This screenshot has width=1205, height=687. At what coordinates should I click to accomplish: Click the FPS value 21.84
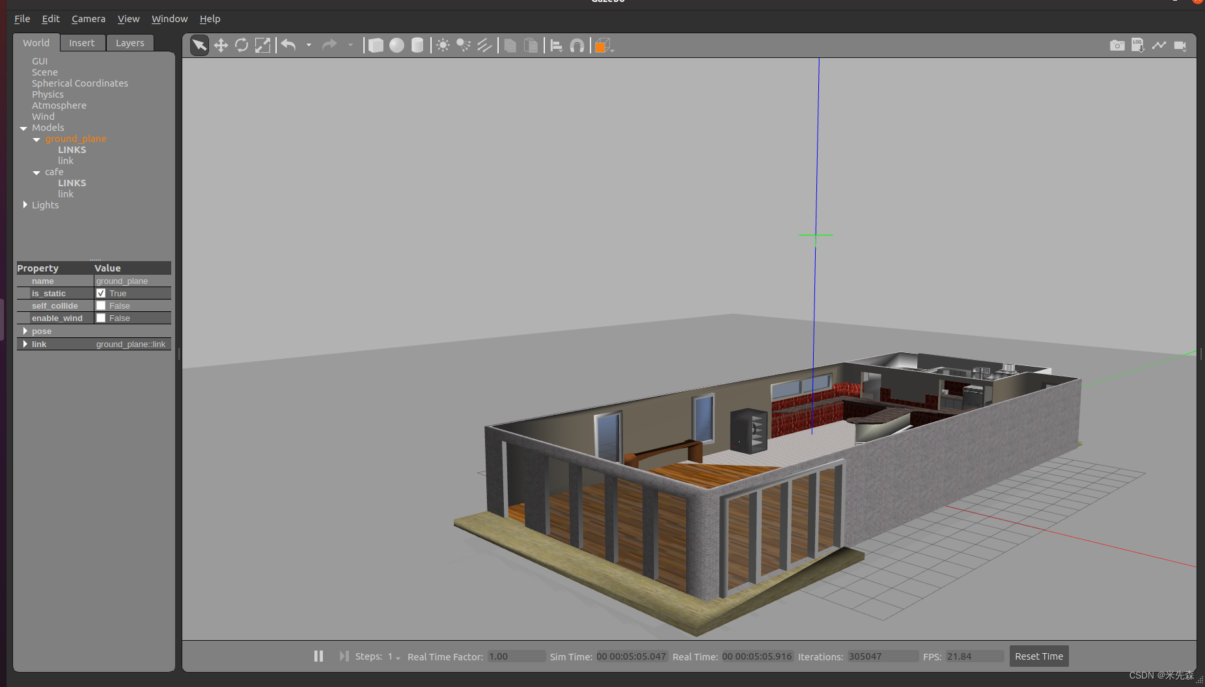coord(975,656)
